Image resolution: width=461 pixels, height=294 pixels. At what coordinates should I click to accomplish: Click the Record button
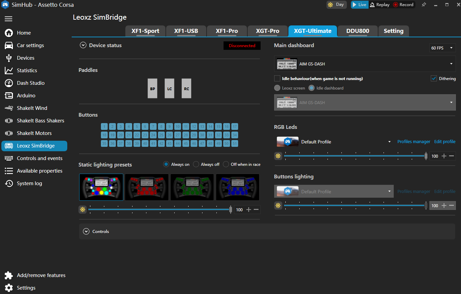point(403,5)
